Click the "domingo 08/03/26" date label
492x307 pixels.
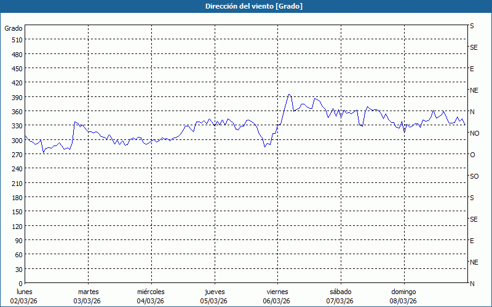coord(403,296)
